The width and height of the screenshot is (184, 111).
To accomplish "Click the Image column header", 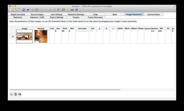I will [x=25, y=28].
